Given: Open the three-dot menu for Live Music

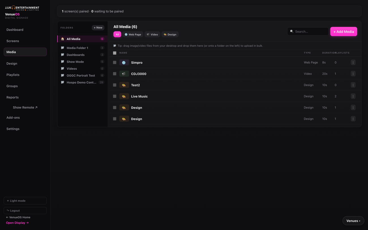Looking at the screenshot, I should click(353, 96).
